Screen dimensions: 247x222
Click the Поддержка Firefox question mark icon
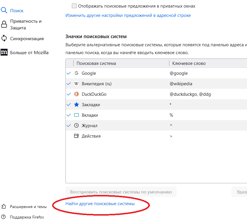point(4,217)
